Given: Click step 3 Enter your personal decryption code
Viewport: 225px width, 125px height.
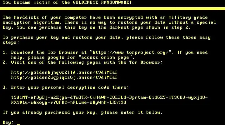Looking at the screenshot, I should pos(66,87).
